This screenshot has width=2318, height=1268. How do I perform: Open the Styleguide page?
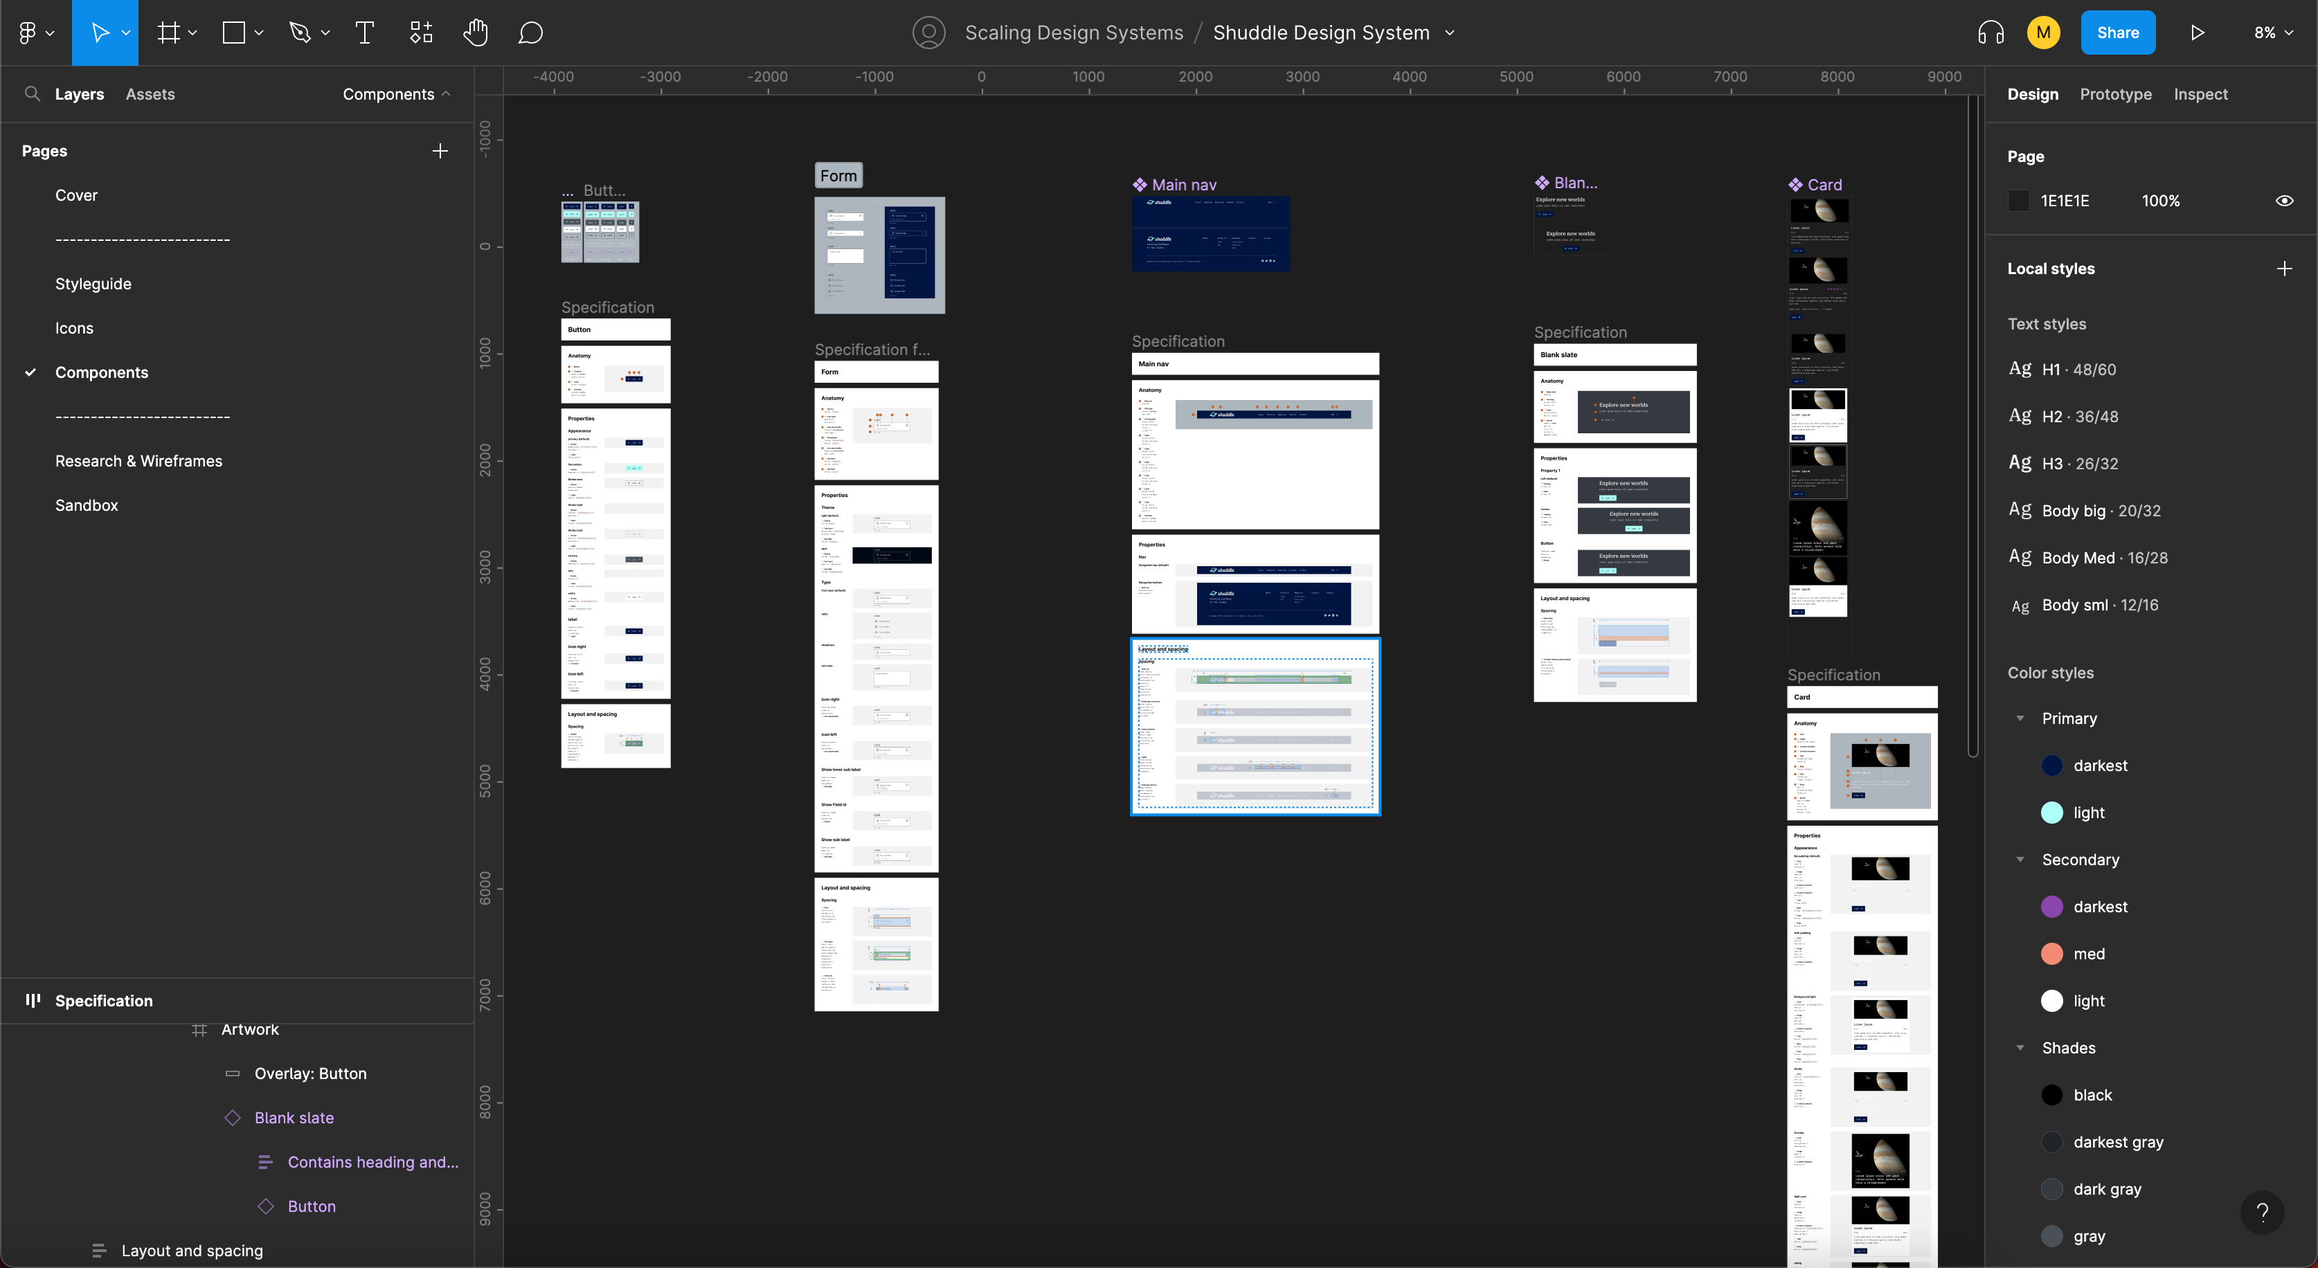point(93,284)
